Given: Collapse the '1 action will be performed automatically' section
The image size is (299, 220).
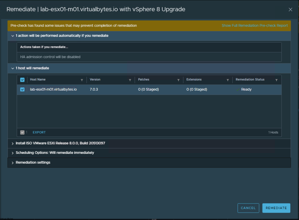Looking at the screenshot, I should tap(13, 36).
